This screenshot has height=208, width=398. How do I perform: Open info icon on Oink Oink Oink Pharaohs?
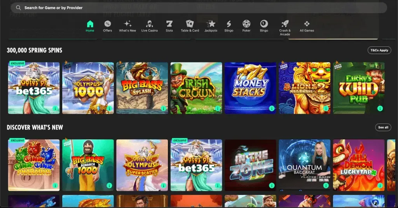pos(55,185)
